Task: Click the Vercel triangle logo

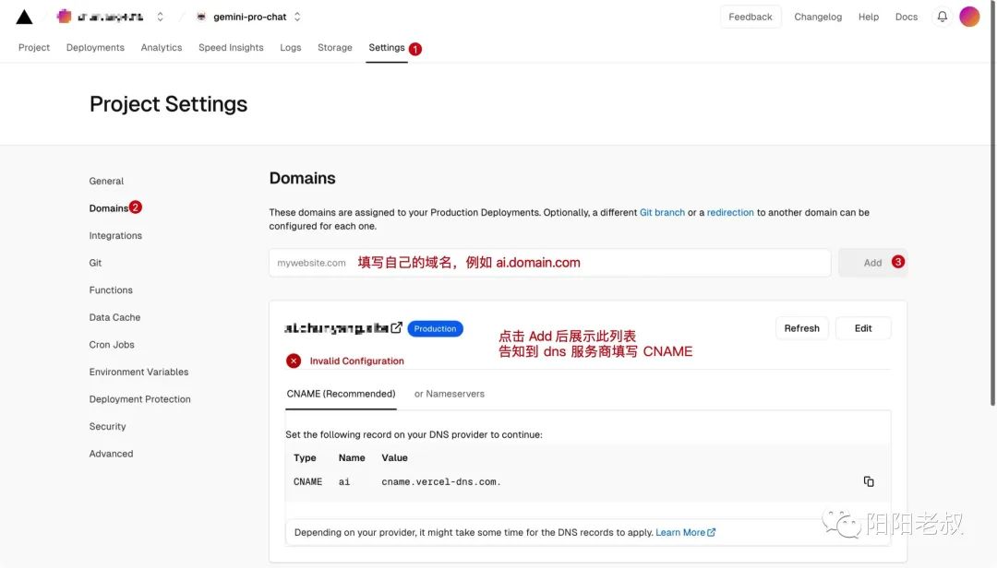Action: click(x=24, y=17)
